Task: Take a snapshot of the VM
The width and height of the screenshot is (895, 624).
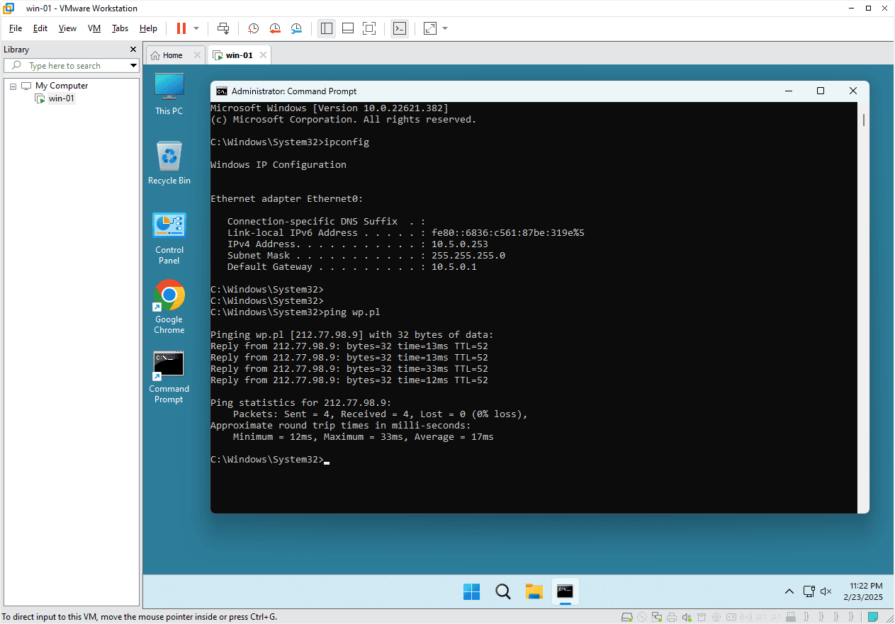Action: pyautogui.click(x=253, y=28)
